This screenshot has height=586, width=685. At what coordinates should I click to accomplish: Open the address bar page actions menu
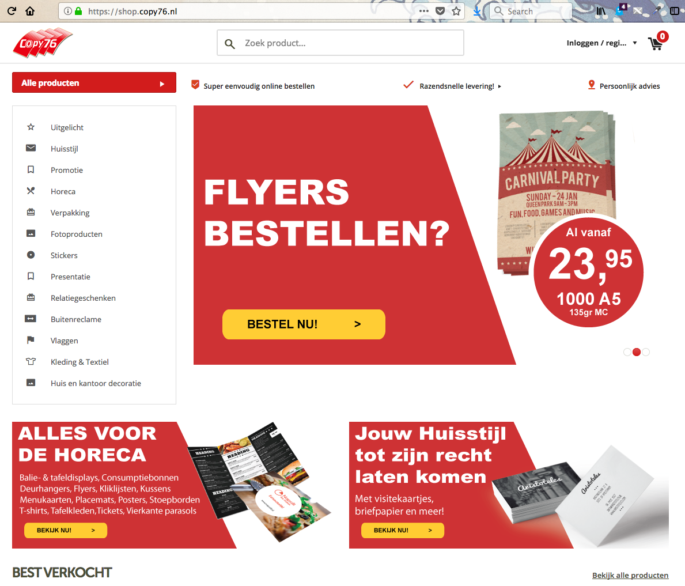pyautogui.click(x=424, y=12)
